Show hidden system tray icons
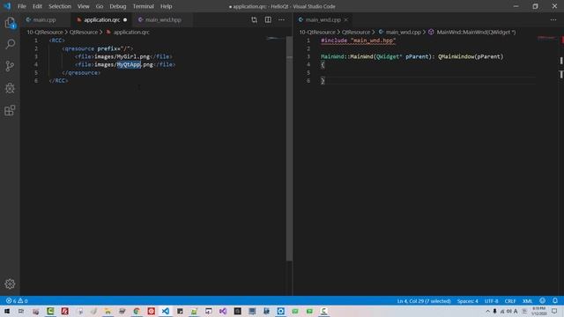 click(x=487, y=311)
